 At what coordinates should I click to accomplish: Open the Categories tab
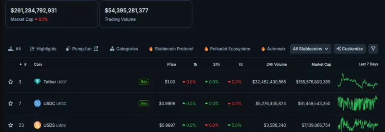(124, 49)
